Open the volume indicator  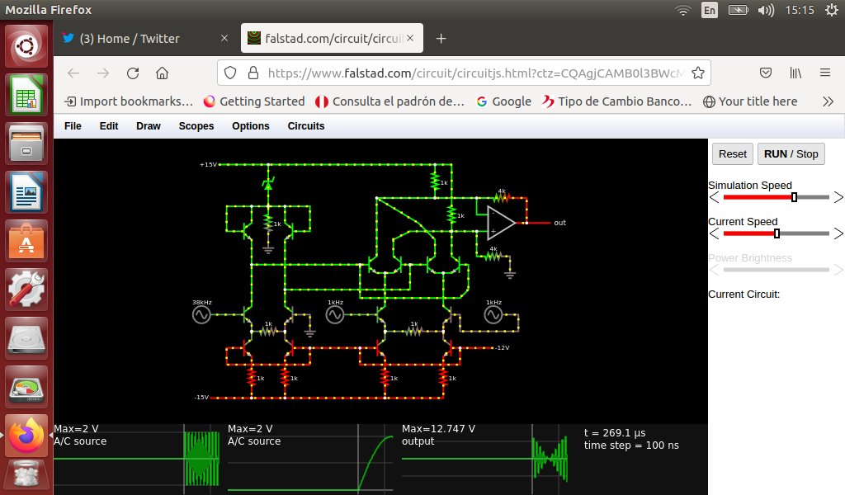coord(765,10)
